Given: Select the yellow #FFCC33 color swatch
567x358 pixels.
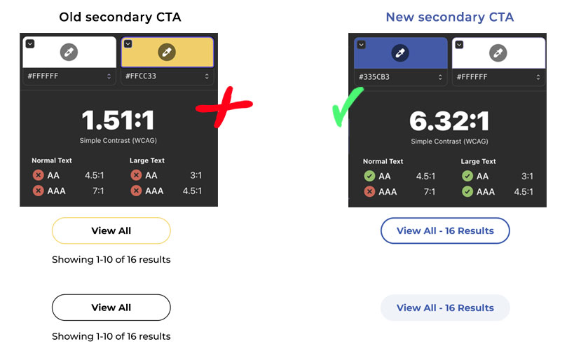Looking at the screenshot, I should [x=167, y=52].
